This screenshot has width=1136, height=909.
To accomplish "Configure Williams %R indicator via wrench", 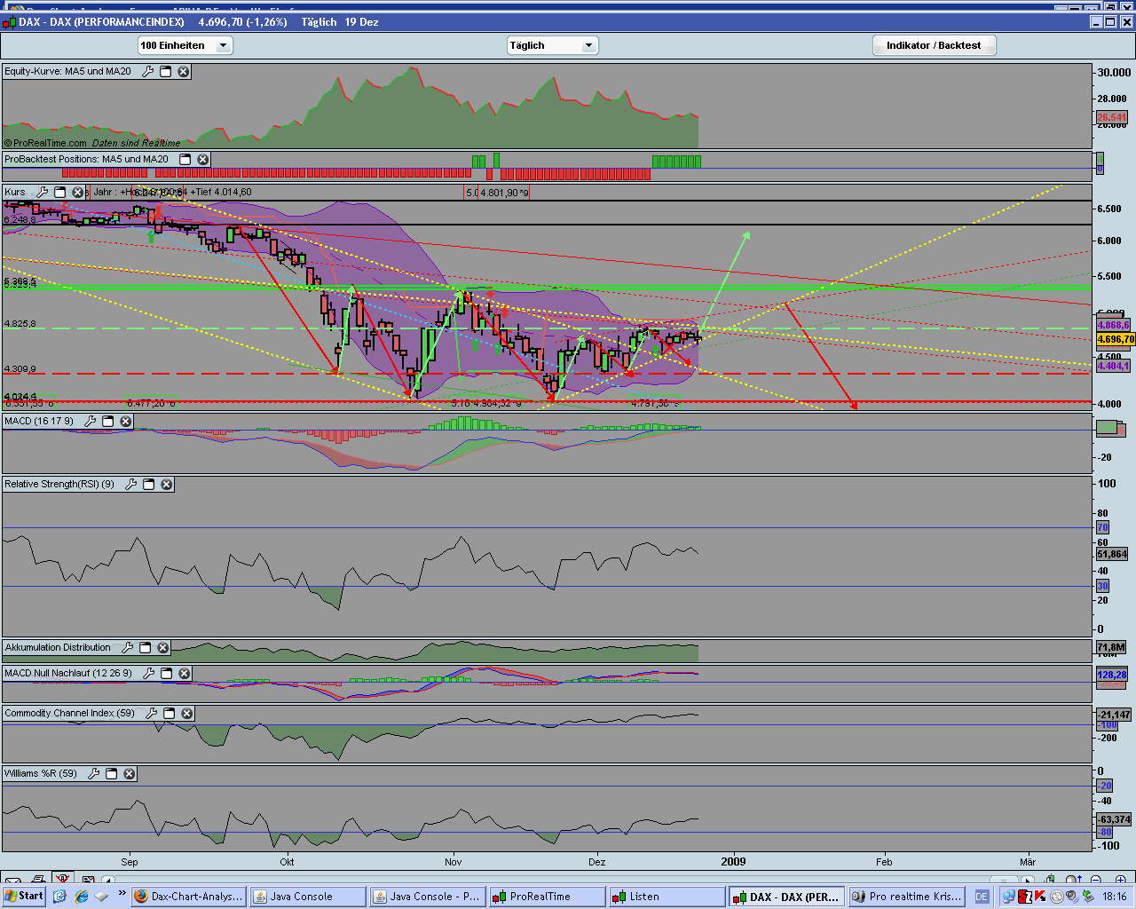I will pyautogui.click(x=93, y=773).
